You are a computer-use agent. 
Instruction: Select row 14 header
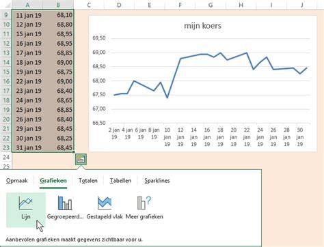6,63
